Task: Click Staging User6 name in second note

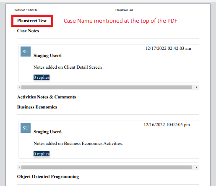Action: pos(47,132)
